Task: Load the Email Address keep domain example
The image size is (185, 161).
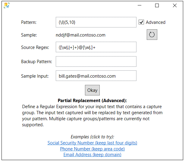Action: pos(92,155)
